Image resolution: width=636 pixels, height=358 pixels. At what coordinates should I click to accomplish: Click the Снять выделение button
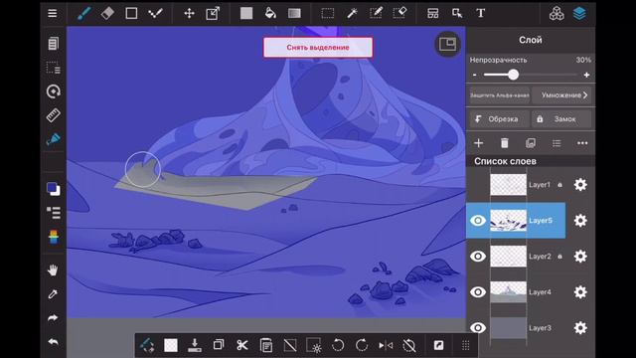click(318, 48)
